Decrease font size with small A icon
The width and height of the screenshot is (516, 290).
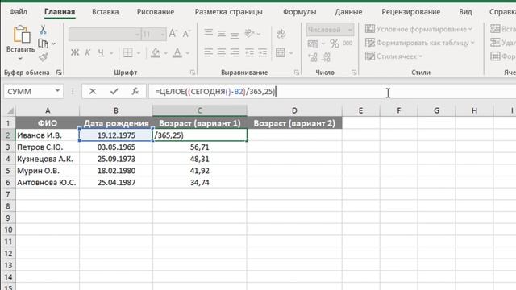[x=186, y=34]
